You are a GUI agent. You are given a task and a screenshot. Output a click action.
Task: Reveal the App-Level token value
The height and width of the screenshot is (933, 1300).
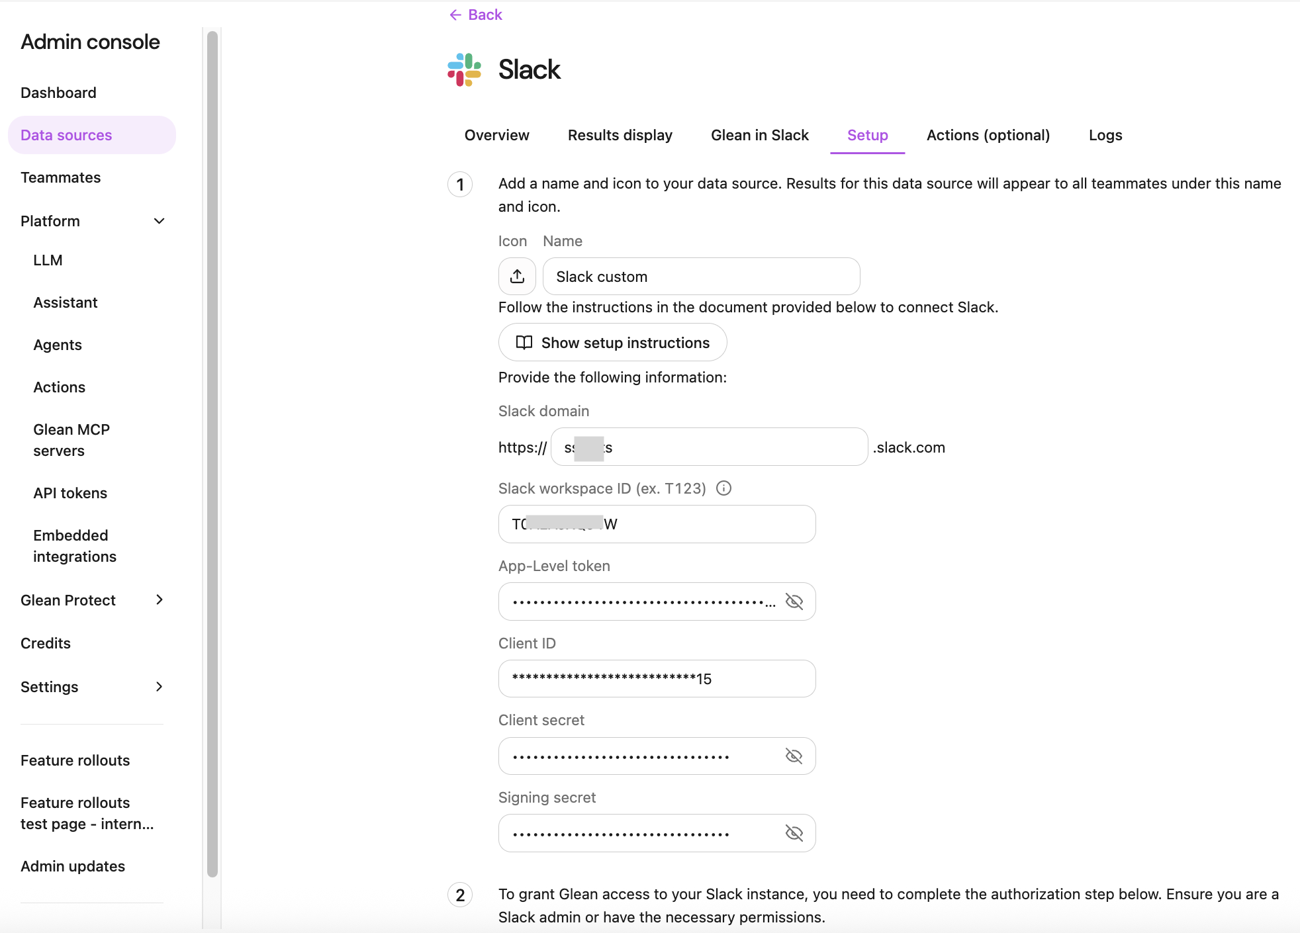tap(794, 601)
